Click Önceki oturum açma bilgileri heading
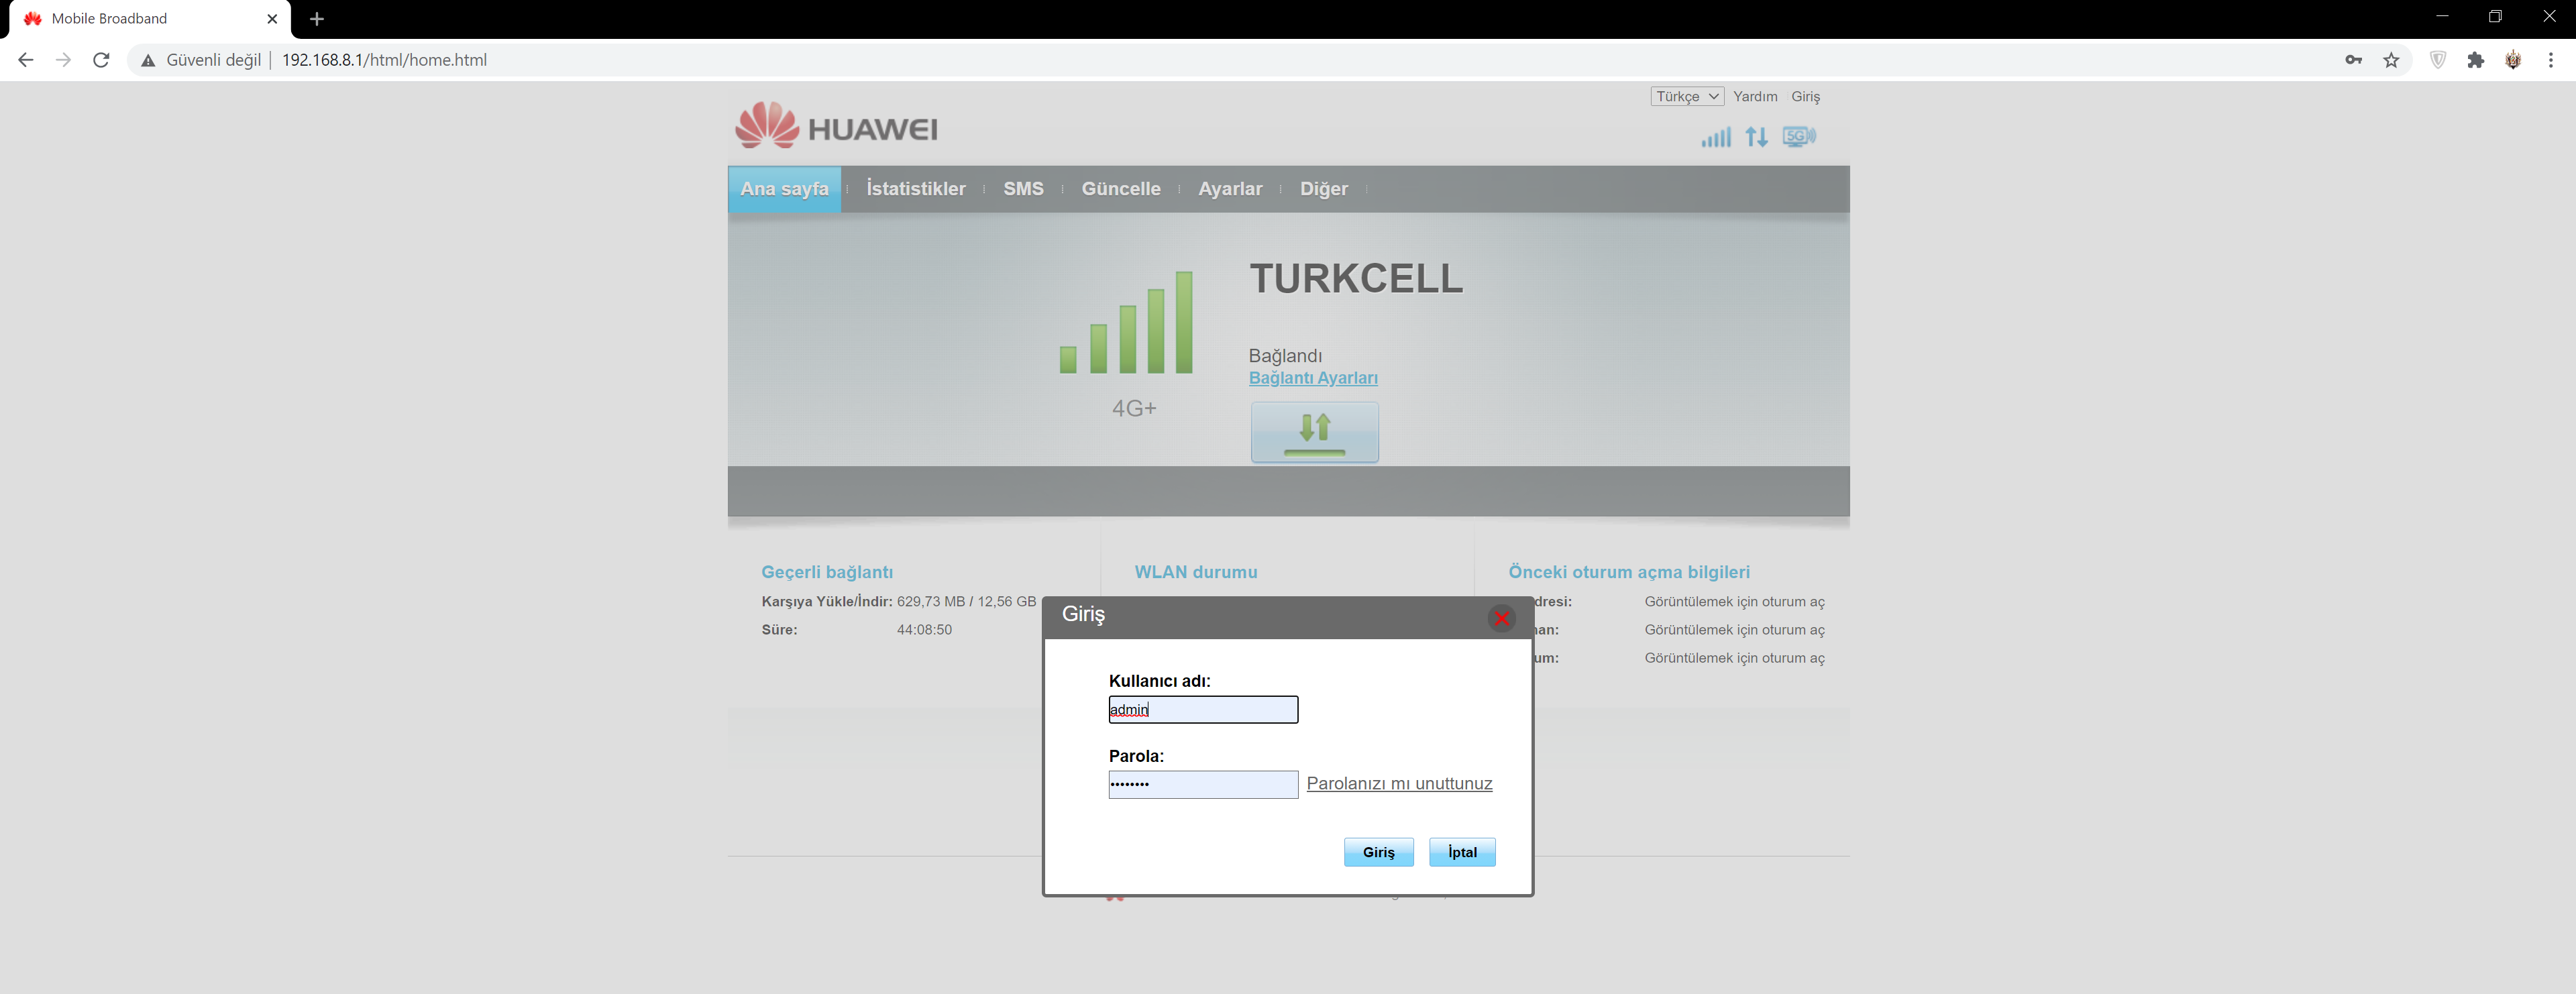Image resolution: width=2576 pixels, height=994 pixels. tap(1629, 572)
